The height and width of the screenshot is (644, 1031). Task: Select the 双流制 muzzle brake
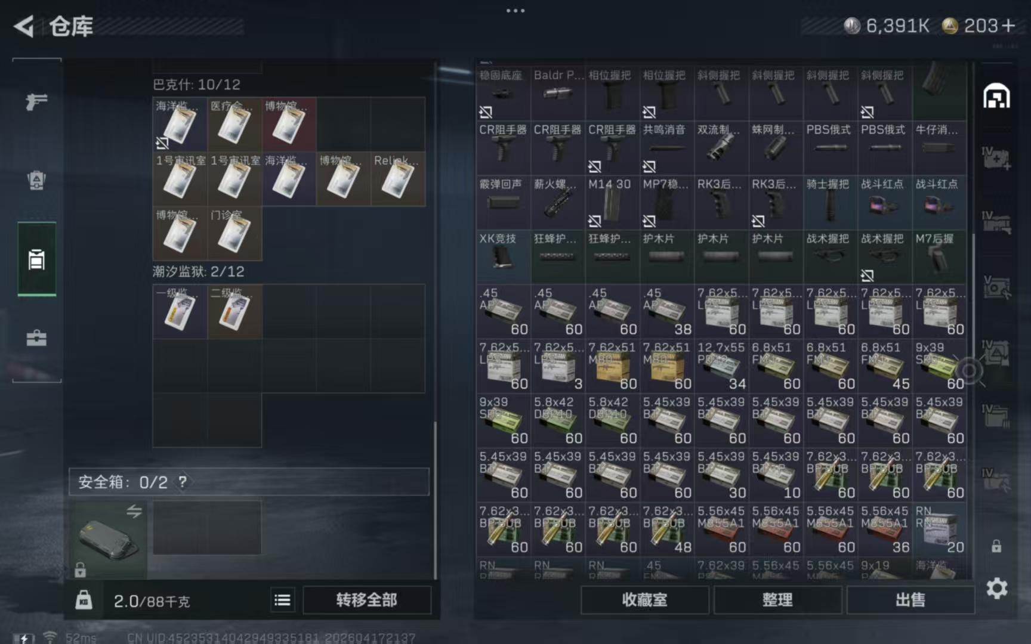721,147
